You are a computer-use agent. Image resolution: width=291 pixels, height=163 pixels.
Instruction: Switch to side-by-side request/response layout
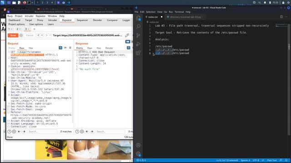click(128, 42)
